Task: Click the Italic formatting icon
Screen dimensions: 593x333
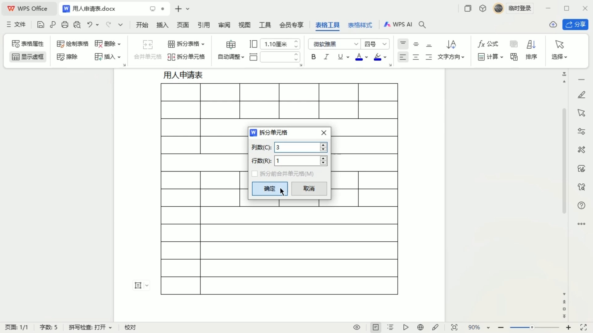Action: click(326, 57)
